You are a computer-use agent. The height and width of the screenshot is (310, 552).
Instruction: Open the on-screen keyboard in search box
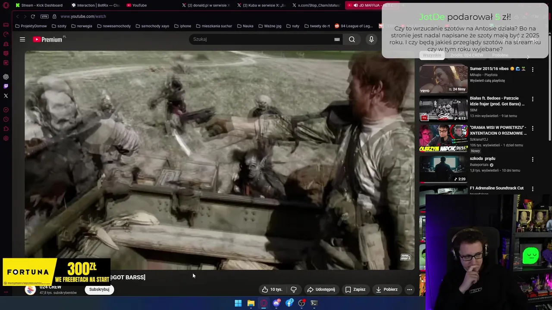(337, 39)
